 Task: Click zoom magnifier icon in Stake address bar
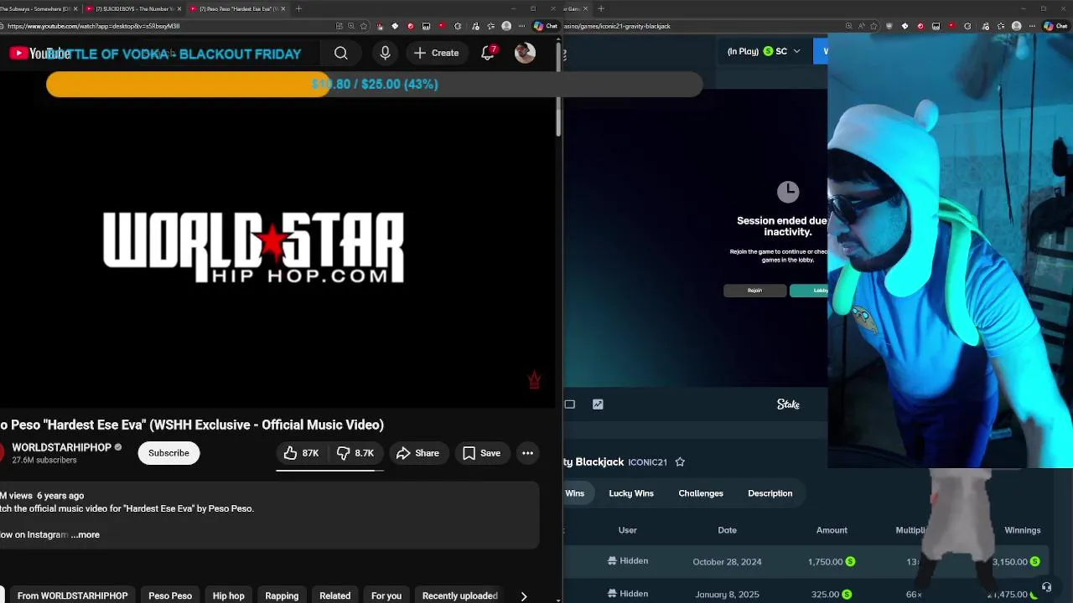pos(848,26)
